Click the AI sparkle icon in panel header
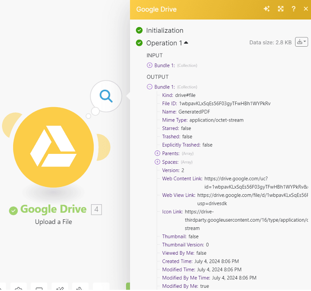Viewport: 311px width, 291px height. click(x=267, y=9)
